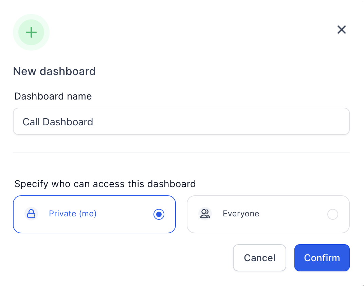Click empty right end of name field
The width and height of the screenshot is (364, 286).
(302, 121)
